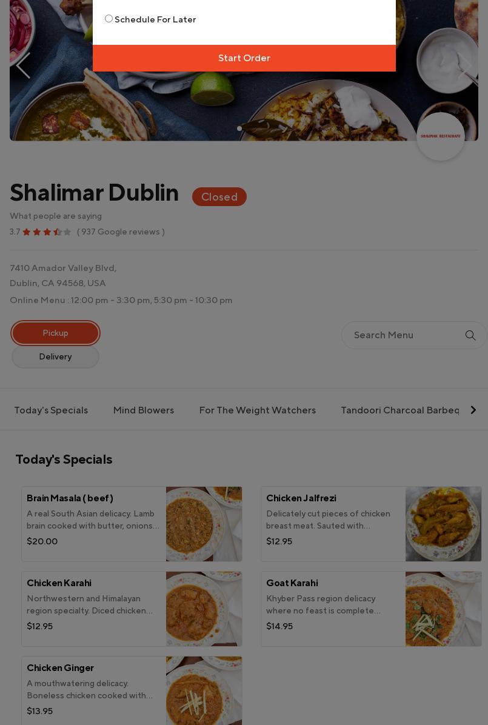The image size is (488, 725).
Task: Open the Brain Masala (beef) photo
Action: (204, 524)
